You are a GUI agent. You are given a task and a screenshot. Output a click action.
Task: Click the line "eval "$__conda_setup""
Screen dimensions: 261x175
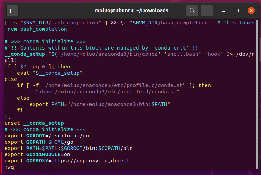[50, 73]
